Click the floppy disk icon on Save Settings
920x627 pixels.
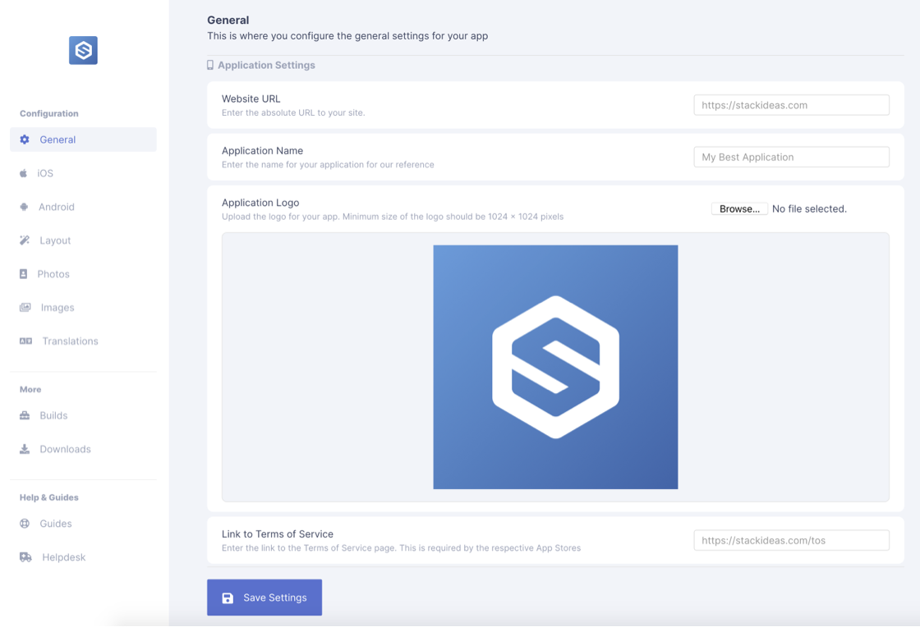(228, 597)
